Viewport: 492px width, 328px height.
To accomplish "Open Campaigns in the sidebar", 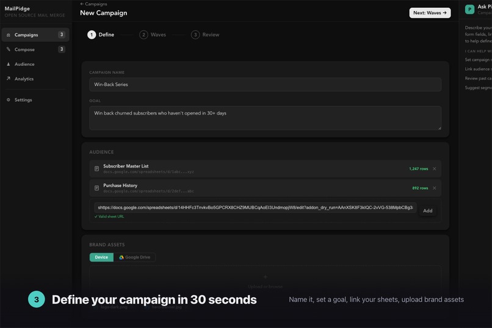I will (35, 35).
